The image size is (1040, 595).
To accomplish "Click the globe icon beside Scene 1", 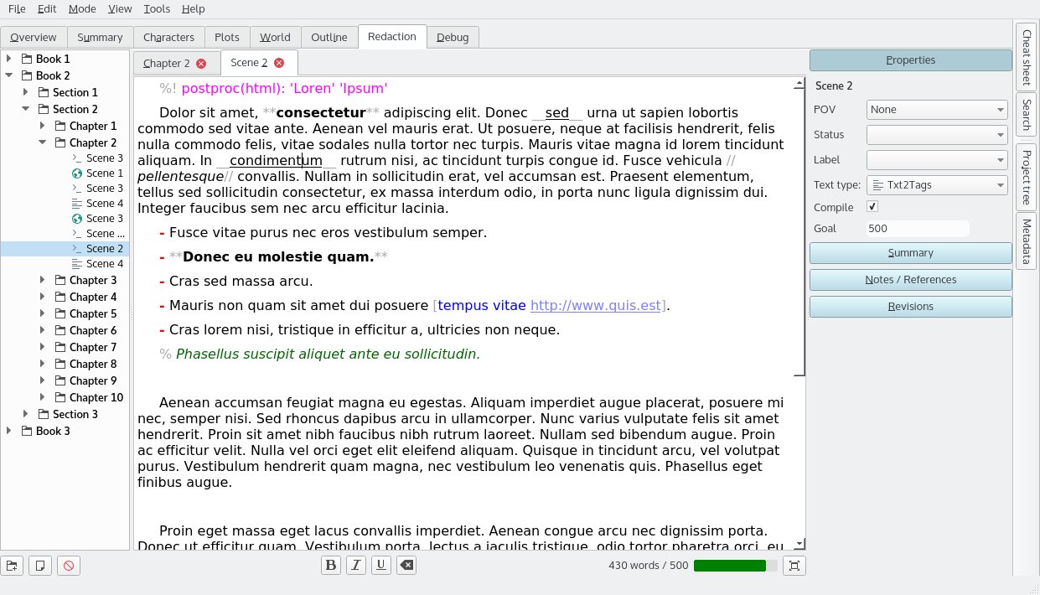I will pyautogui.click(x=77, y=173).
